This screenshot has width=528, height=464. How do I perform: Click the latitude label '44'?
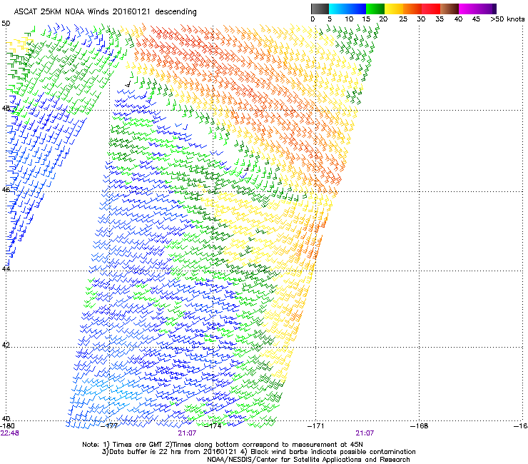click(6, 269)
